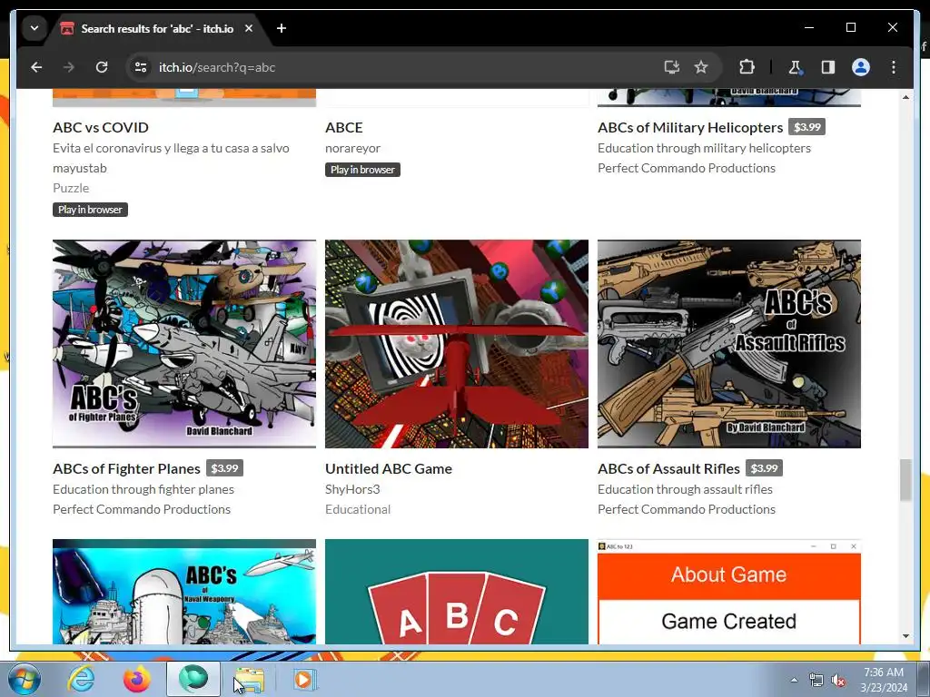Image resolution: width=930 pixels, height=697 pixels.
Task: Click the $3.99 tag on Assault Rifles
Action: pos(764,468)
